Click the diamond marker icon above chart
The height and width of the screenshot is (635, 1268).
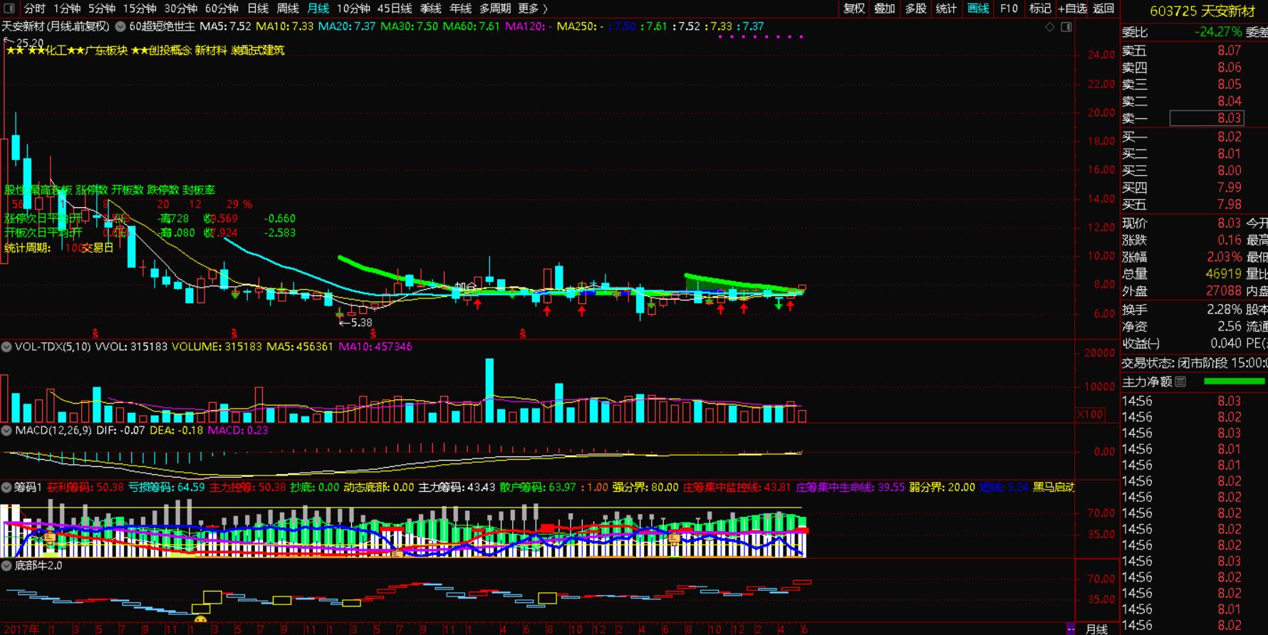coord(1049,27)
